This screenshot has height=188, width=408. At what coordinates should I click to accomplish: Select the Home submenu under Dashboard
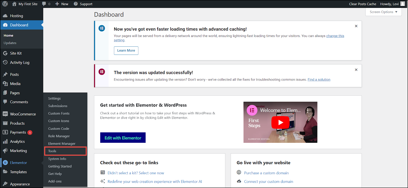point(8,35)
